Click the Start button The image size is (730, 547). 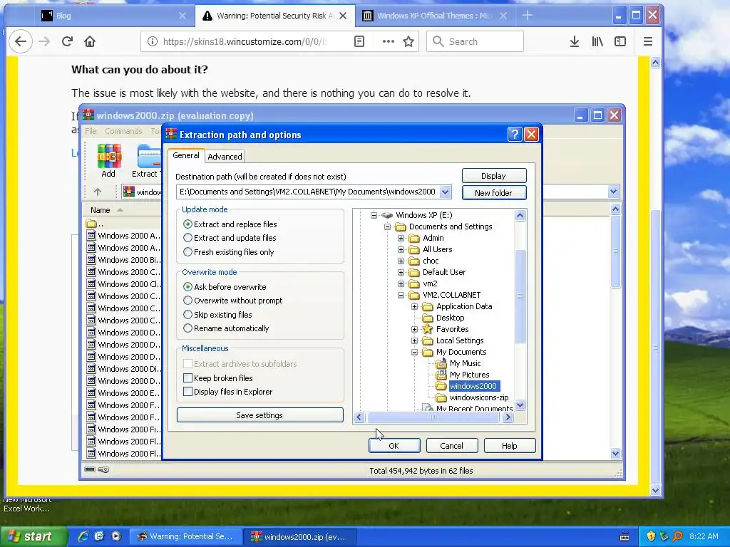pos(33,536)
